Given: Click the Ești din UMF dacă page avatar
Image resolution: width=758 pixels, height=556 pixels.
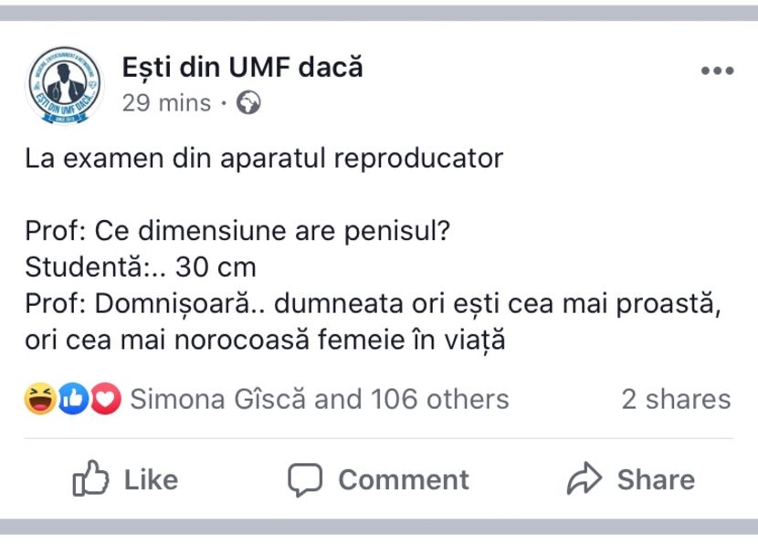Looking at the screenshot, I should point(64,86).
